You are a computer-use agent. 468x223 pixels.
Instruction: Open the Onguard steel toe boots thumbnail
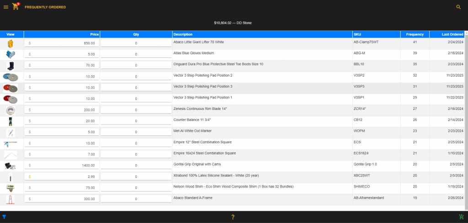pyautogui.click(x=11, y=65)
